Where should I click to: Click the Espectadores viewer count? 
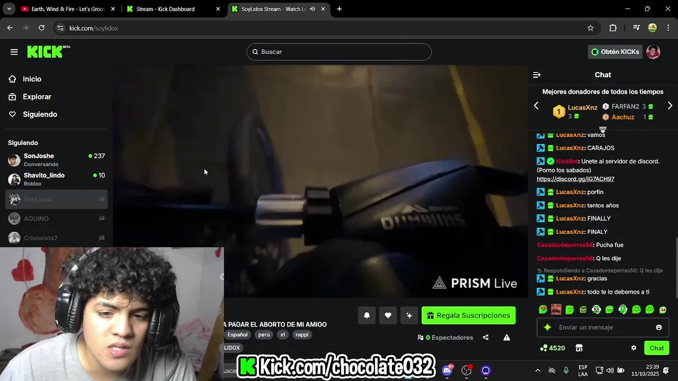point(445,338)
